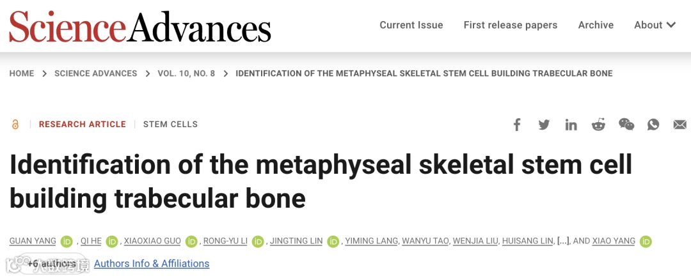Open Guan Yang's ORCID iD icon
This screenshot has height=278, width=691.
(67, 242)
